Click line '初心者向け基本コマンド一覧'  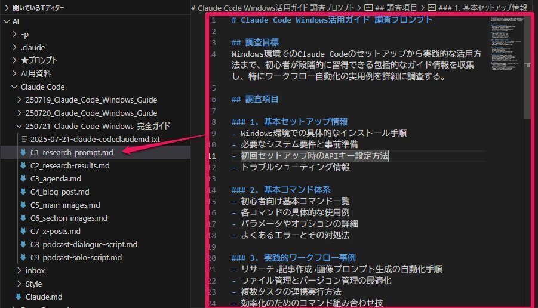(x=295, y=201)
